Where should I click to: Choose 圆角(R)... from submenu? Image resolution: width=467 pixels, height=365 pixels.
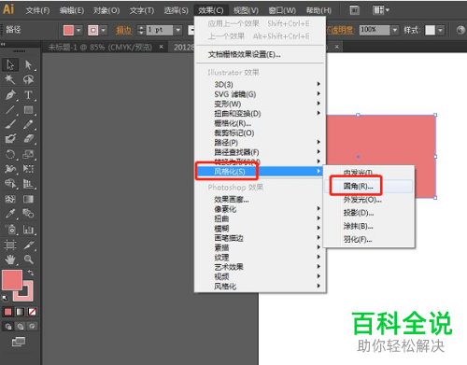click(x=369, y=186)
